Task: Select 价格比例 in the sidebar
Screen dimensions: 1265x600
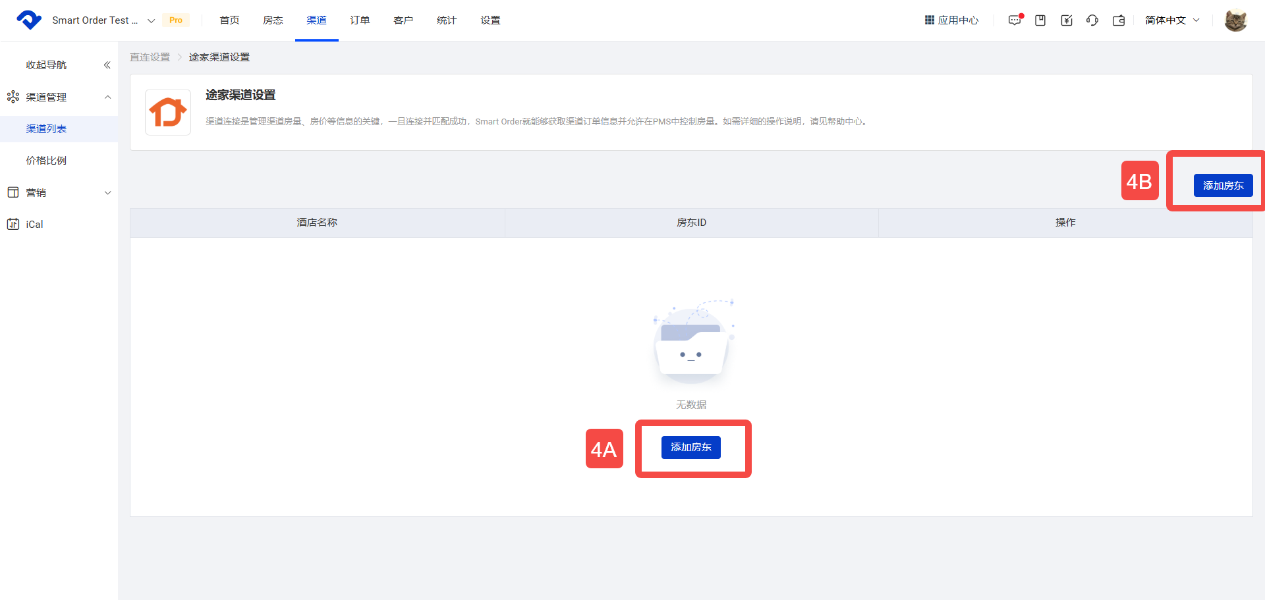Action: tap(46, 161)
